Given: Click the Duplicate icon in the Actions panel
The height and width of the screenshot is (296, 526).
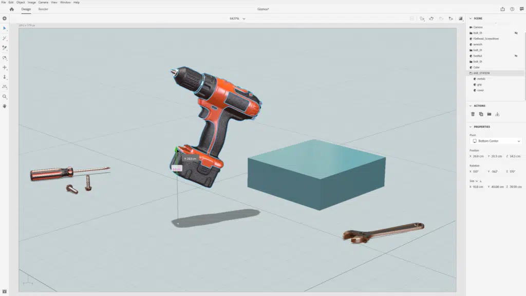Looking at the screenshot, I should (x=481, y=114).
